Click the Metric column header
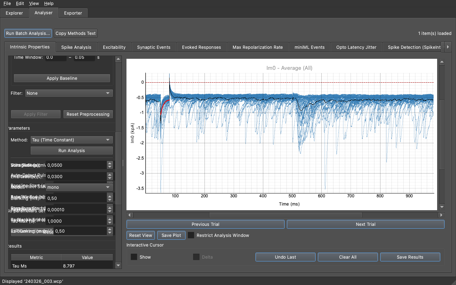Viewport: 456px width, 285px height. pyautogui.click(x=36, y=257)
